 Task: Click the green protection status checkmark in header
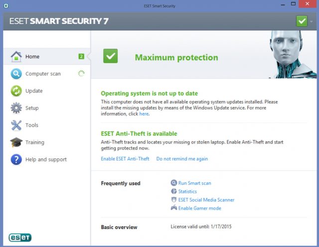(x=302, y=21)
